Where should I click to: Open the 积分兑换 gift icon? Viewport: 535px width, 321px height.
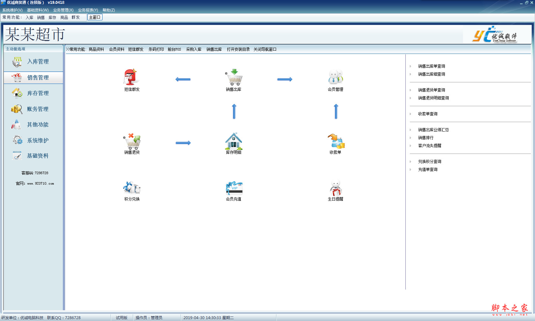click(132, 188)
